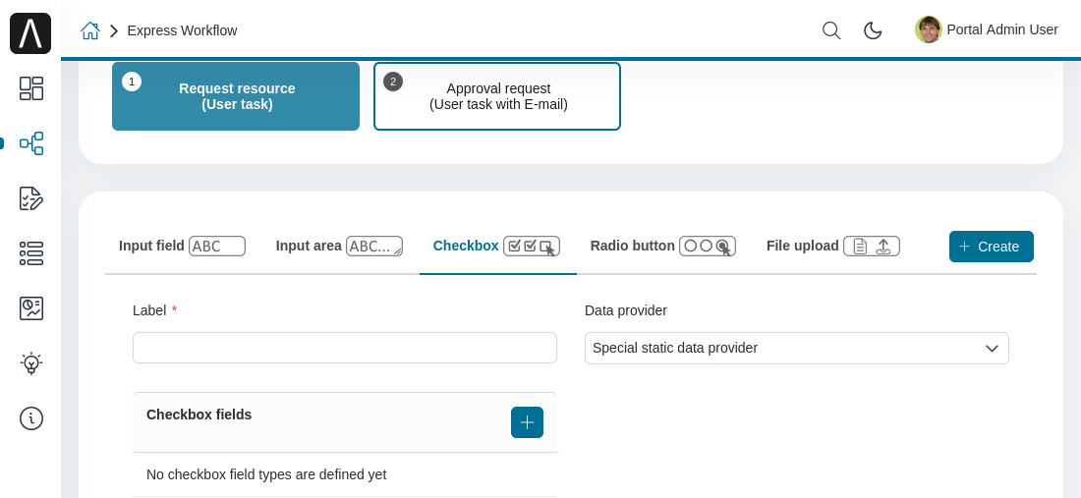Screen dimensions: 1081x498
Task: Click the Portal Admin User avatar
Action: point(929,29)
